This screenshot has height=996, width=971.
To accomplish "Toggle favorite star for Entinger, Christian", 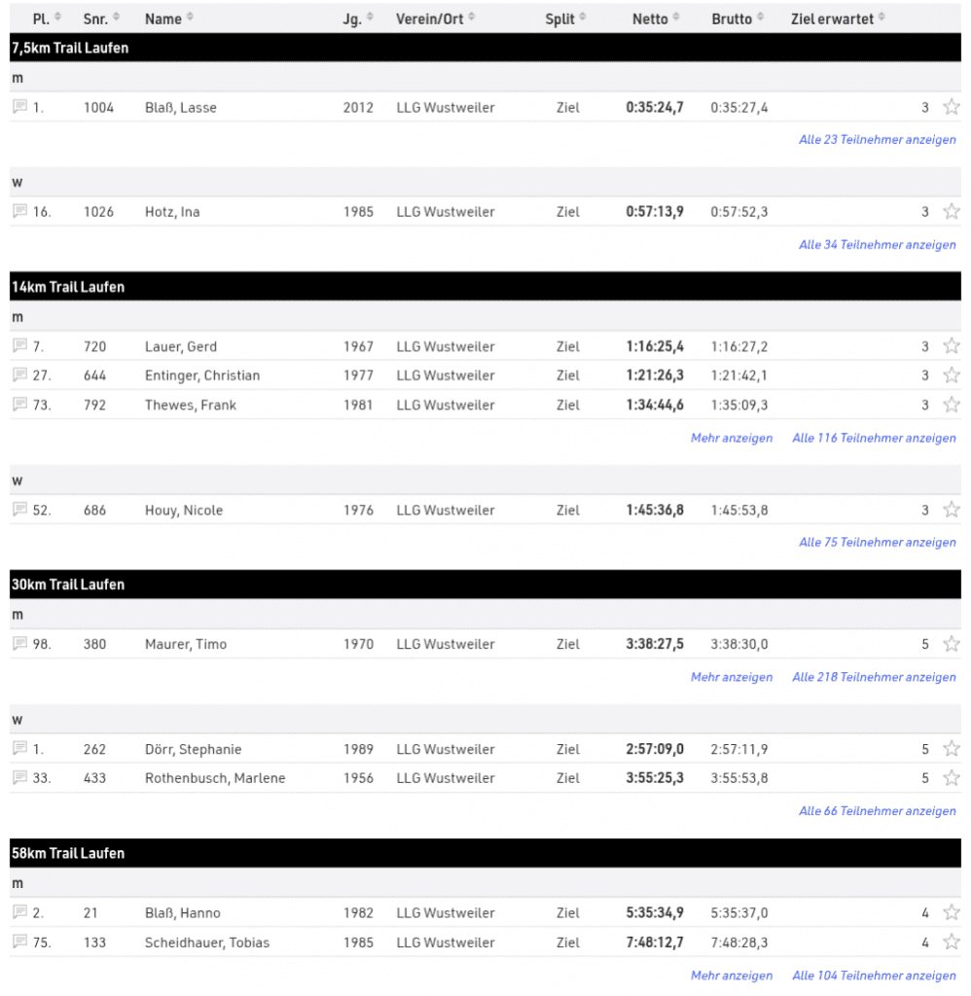I will [x=952, y=375].
